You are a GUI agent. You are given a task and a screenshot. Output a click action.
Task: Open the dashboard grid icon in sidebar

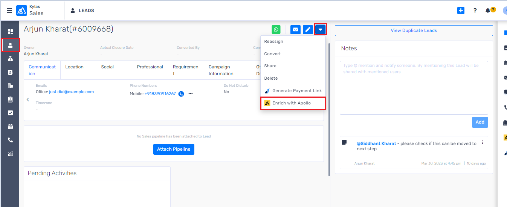[10, 32]
